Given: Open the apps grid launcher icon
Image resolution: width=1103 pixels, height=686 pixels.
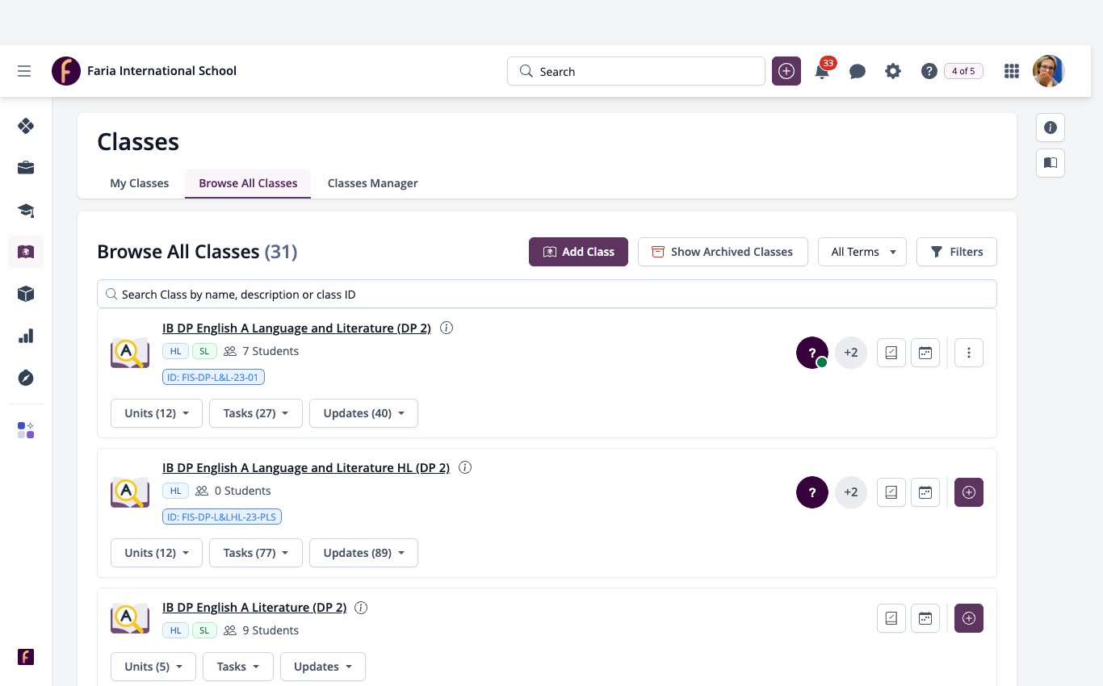Looking at the screenshot, I should coord(1011,71).
